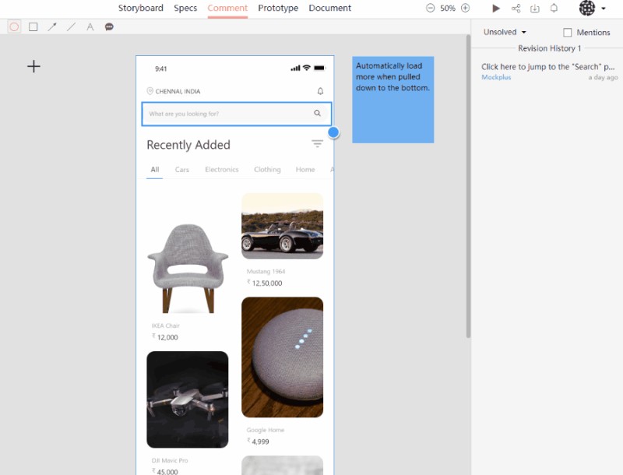Switch to the Storyboard tab

click(x=140, y=9)
